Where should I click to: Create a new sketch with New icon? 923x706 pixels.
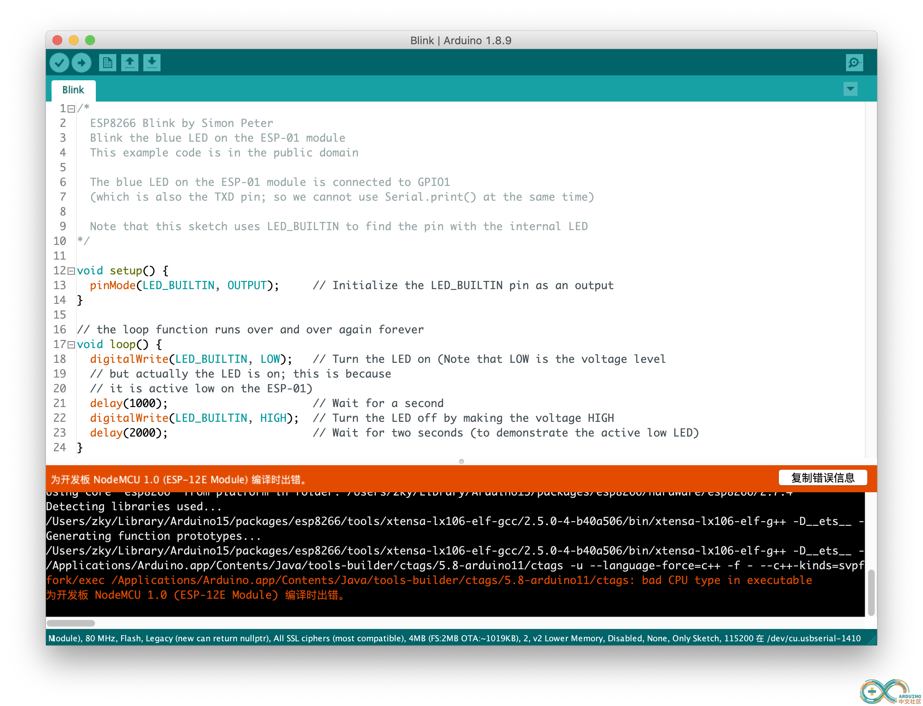point(108,63)
